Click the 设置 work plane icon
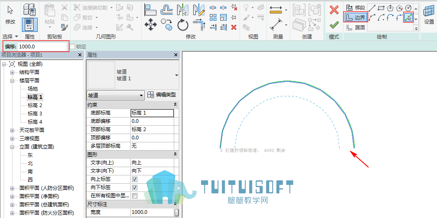Image resolution: width=437 pixels, height=218 pixels. tap(429, 15)
